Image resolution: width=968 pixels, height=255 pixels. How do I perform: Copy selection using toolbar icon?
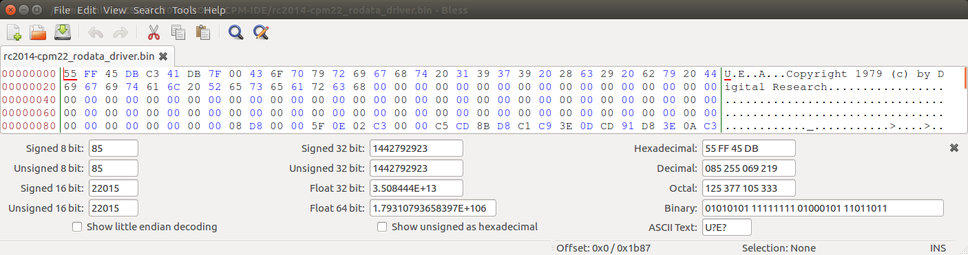pyautogui.click(x=178, y=32)
